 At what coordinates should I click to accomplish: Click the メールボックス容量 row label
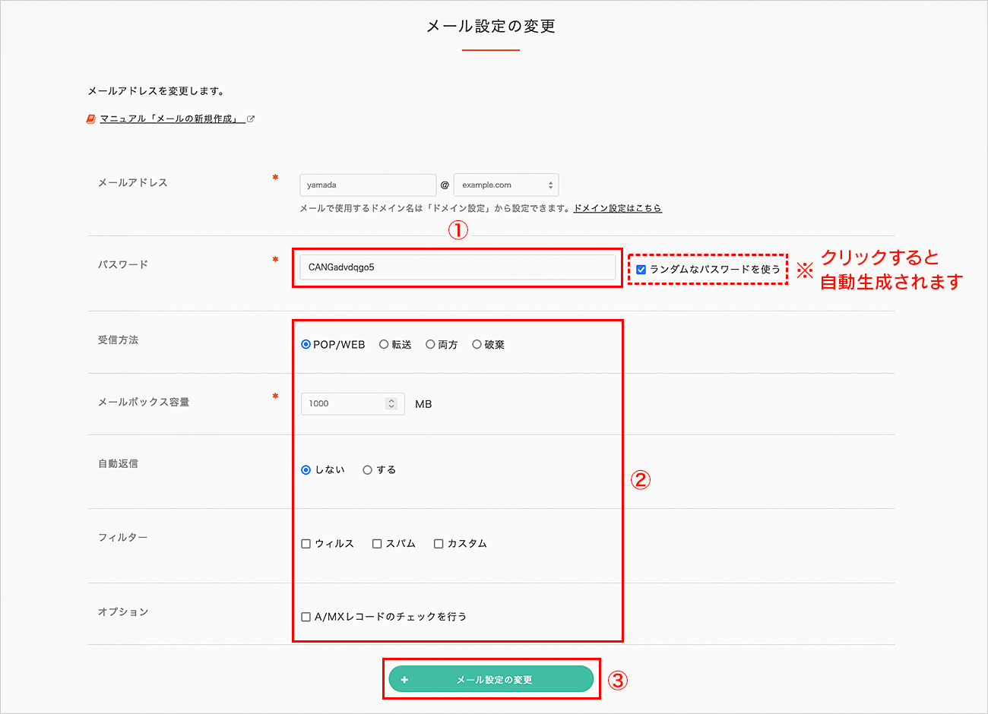click(144, 403)
